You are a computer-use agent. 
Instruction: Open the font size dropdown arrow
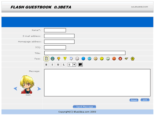(74, 65)
